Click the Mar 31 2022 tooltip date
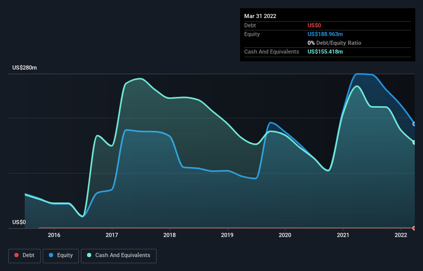Screen dimensions: 423x271 [x=260, y=16]
